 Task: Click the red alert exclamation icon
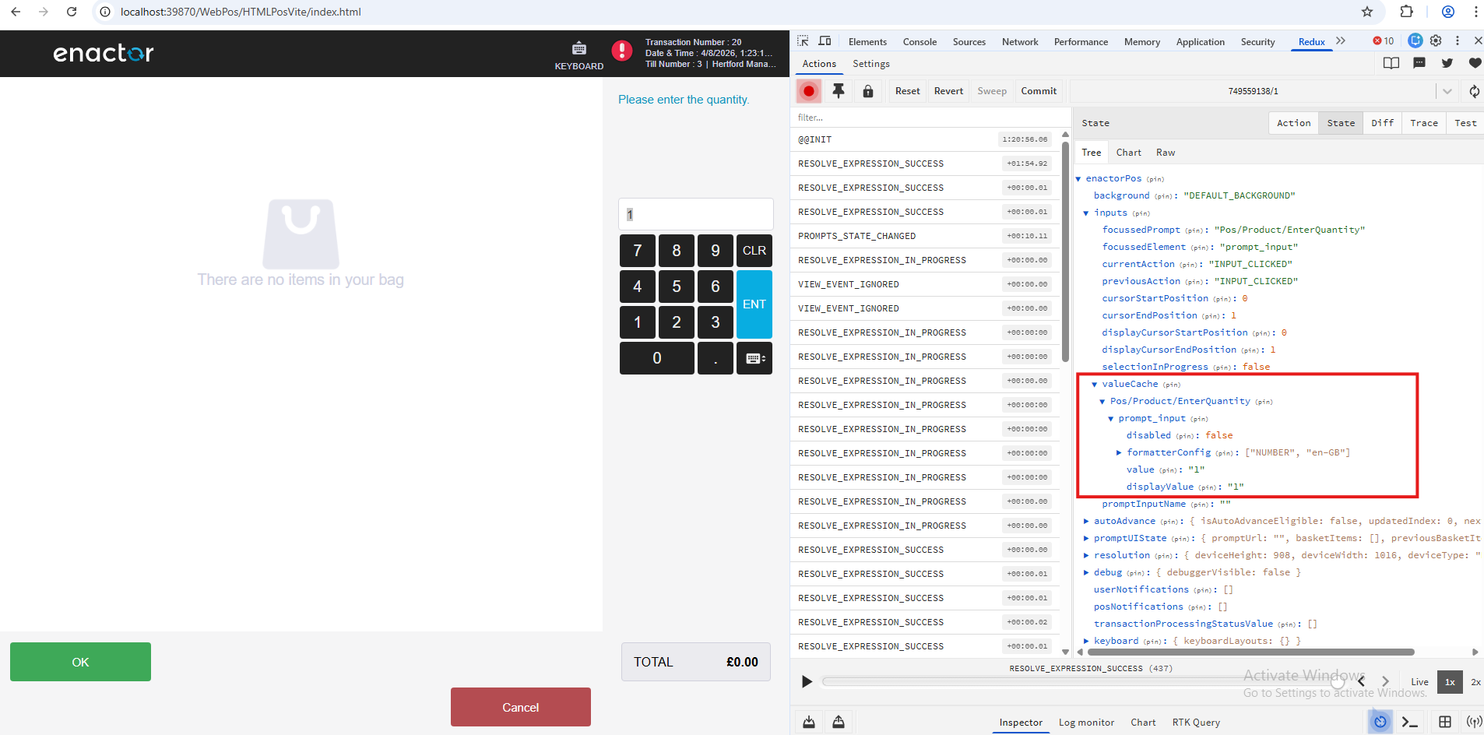[621, 51]
